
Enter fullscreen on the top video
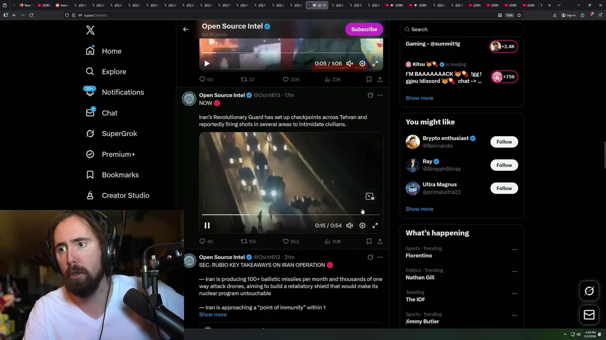375,63
